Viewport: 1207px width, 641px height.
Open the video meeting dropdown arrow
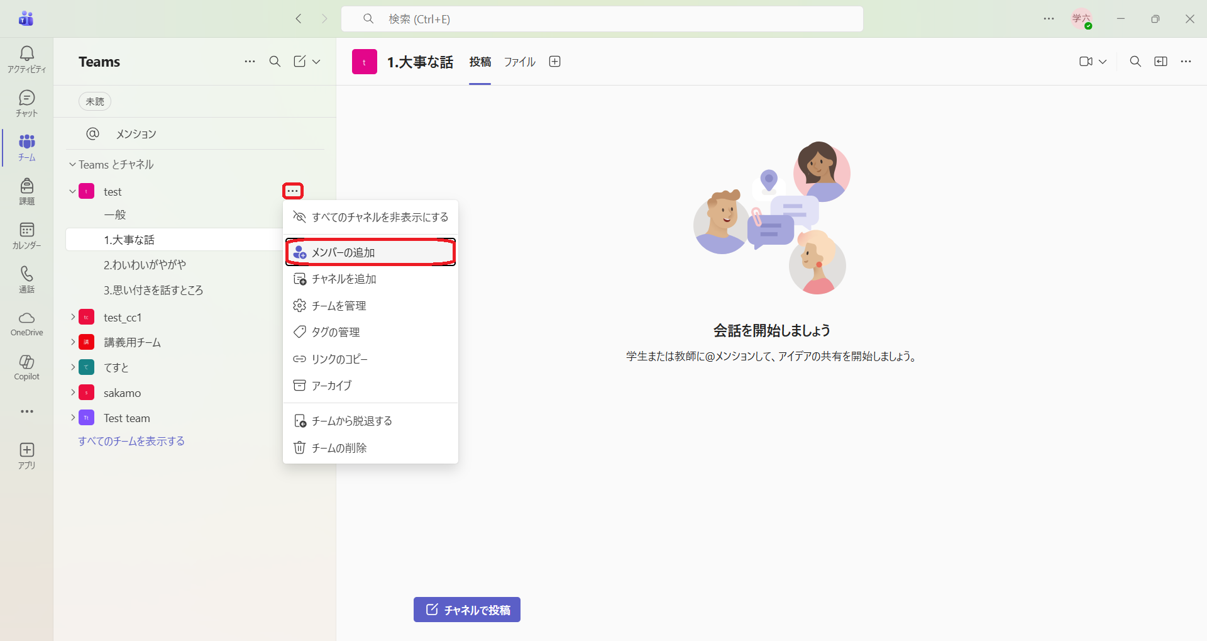[1103, 62]
